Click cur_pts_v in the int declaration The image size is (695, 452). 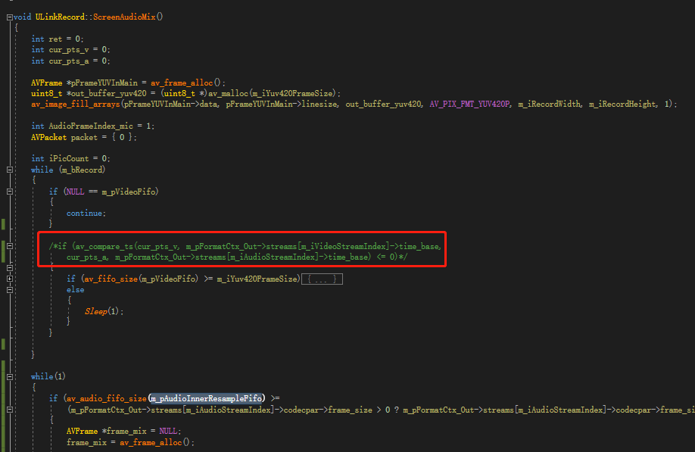(69, 50)
